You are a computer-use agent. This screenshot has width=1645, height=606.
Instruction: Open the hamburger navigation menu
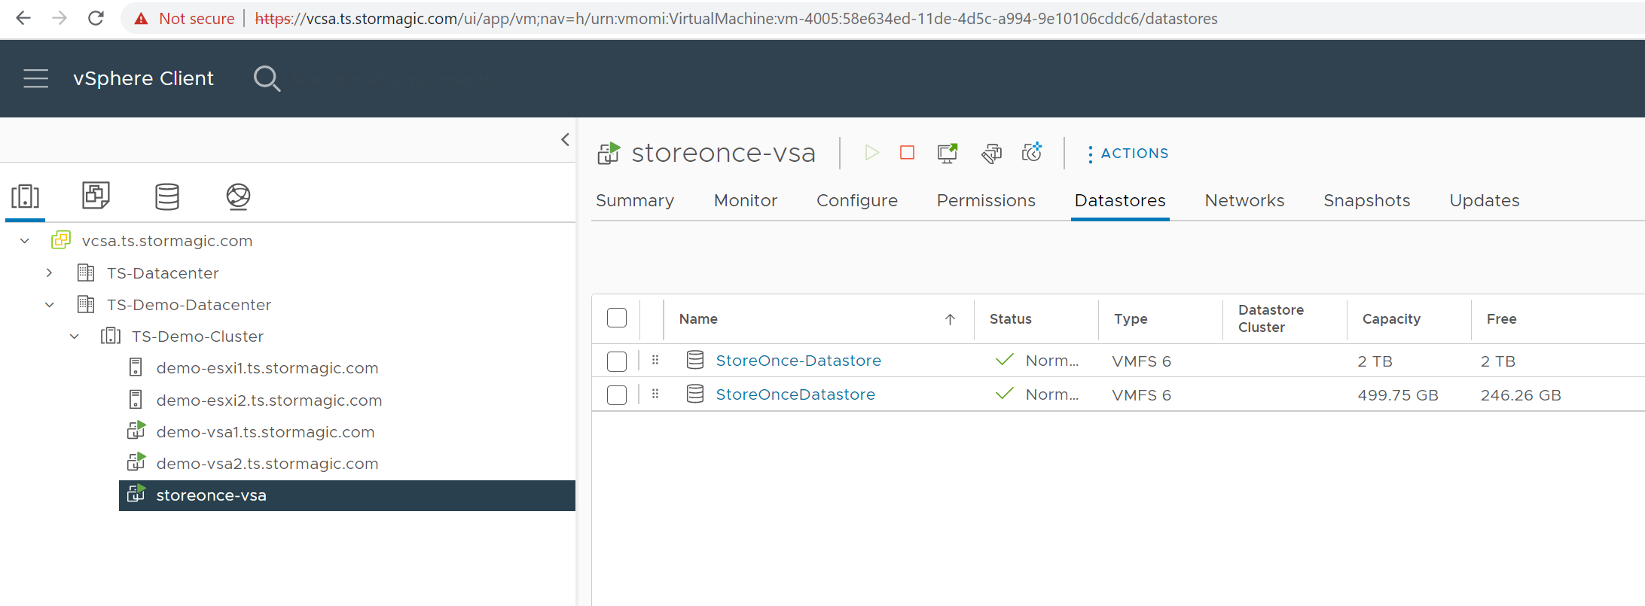pos(35,78)
